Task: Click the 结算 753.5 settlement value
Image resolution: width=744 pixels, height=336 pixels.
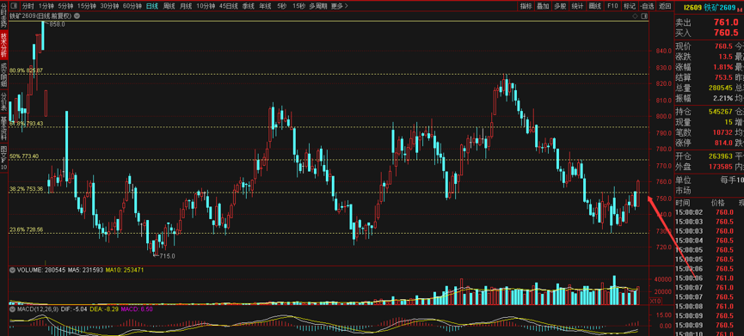Action: click(724, 77)
